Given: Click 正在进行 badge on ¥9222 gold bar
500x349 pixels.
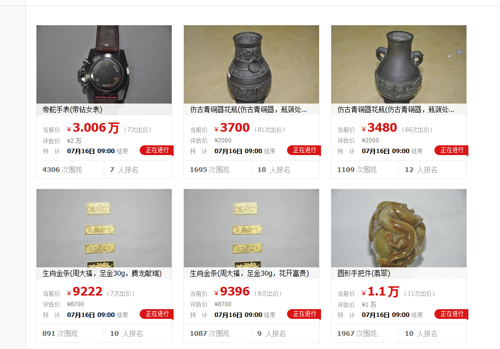Looking at the screenshot, I should pyautogui.click(x=157, y=314).
